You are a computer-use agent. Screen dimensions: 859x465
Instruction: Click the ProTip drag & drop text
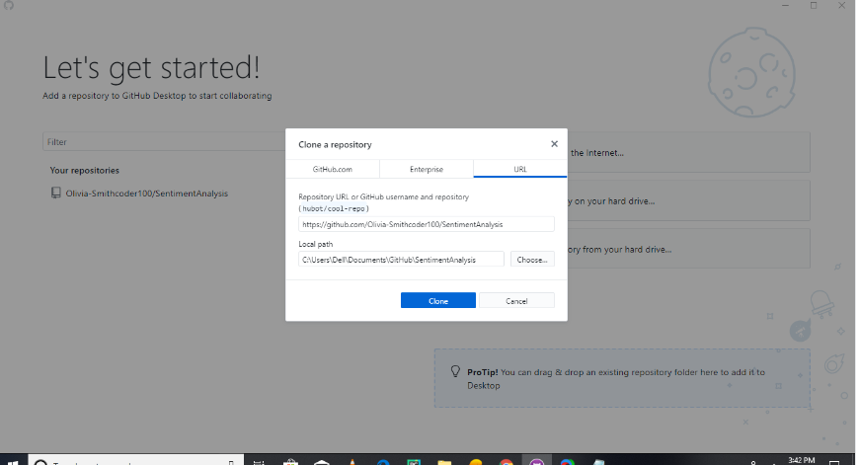coord(616,378)
